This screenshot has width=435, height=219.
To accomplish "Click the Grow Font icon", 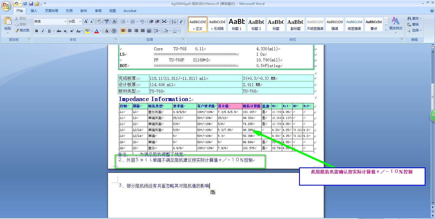I will [86, 21].
